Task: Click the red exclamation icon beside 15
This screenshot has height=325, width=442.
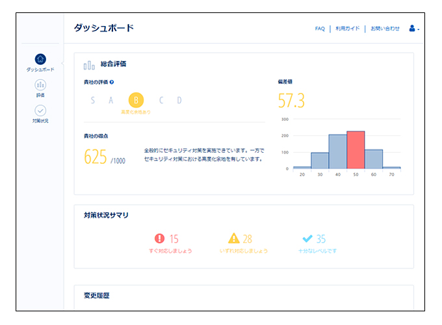Action: click(x=159, y=239)
